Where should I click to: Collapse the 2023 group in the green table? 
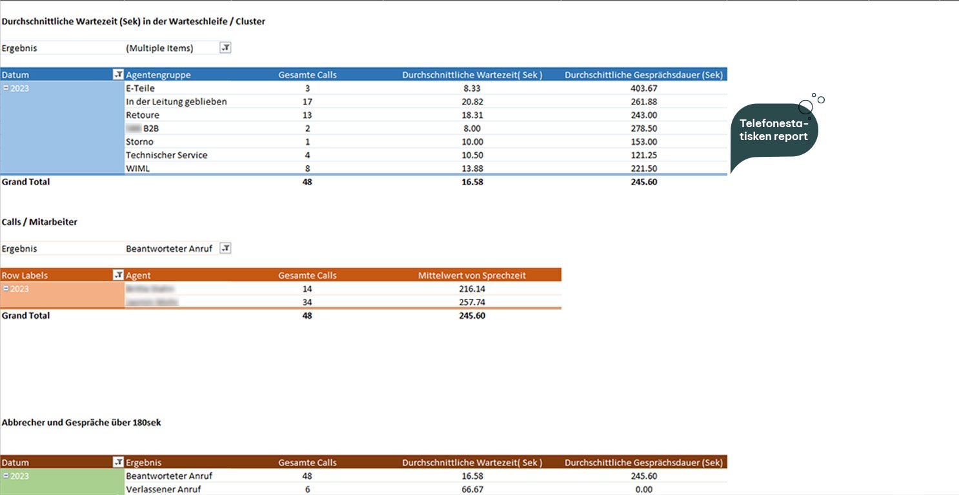coord(6,476)
